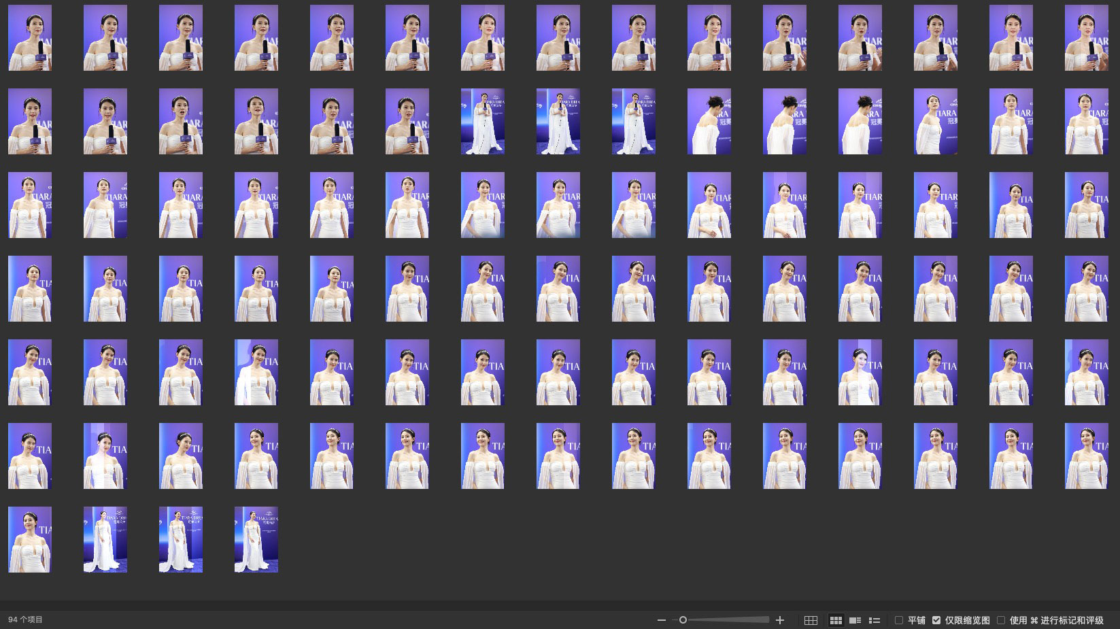Select first back-turned pose photo in second row
This screenshot has height=629, width=1120.
709,121
